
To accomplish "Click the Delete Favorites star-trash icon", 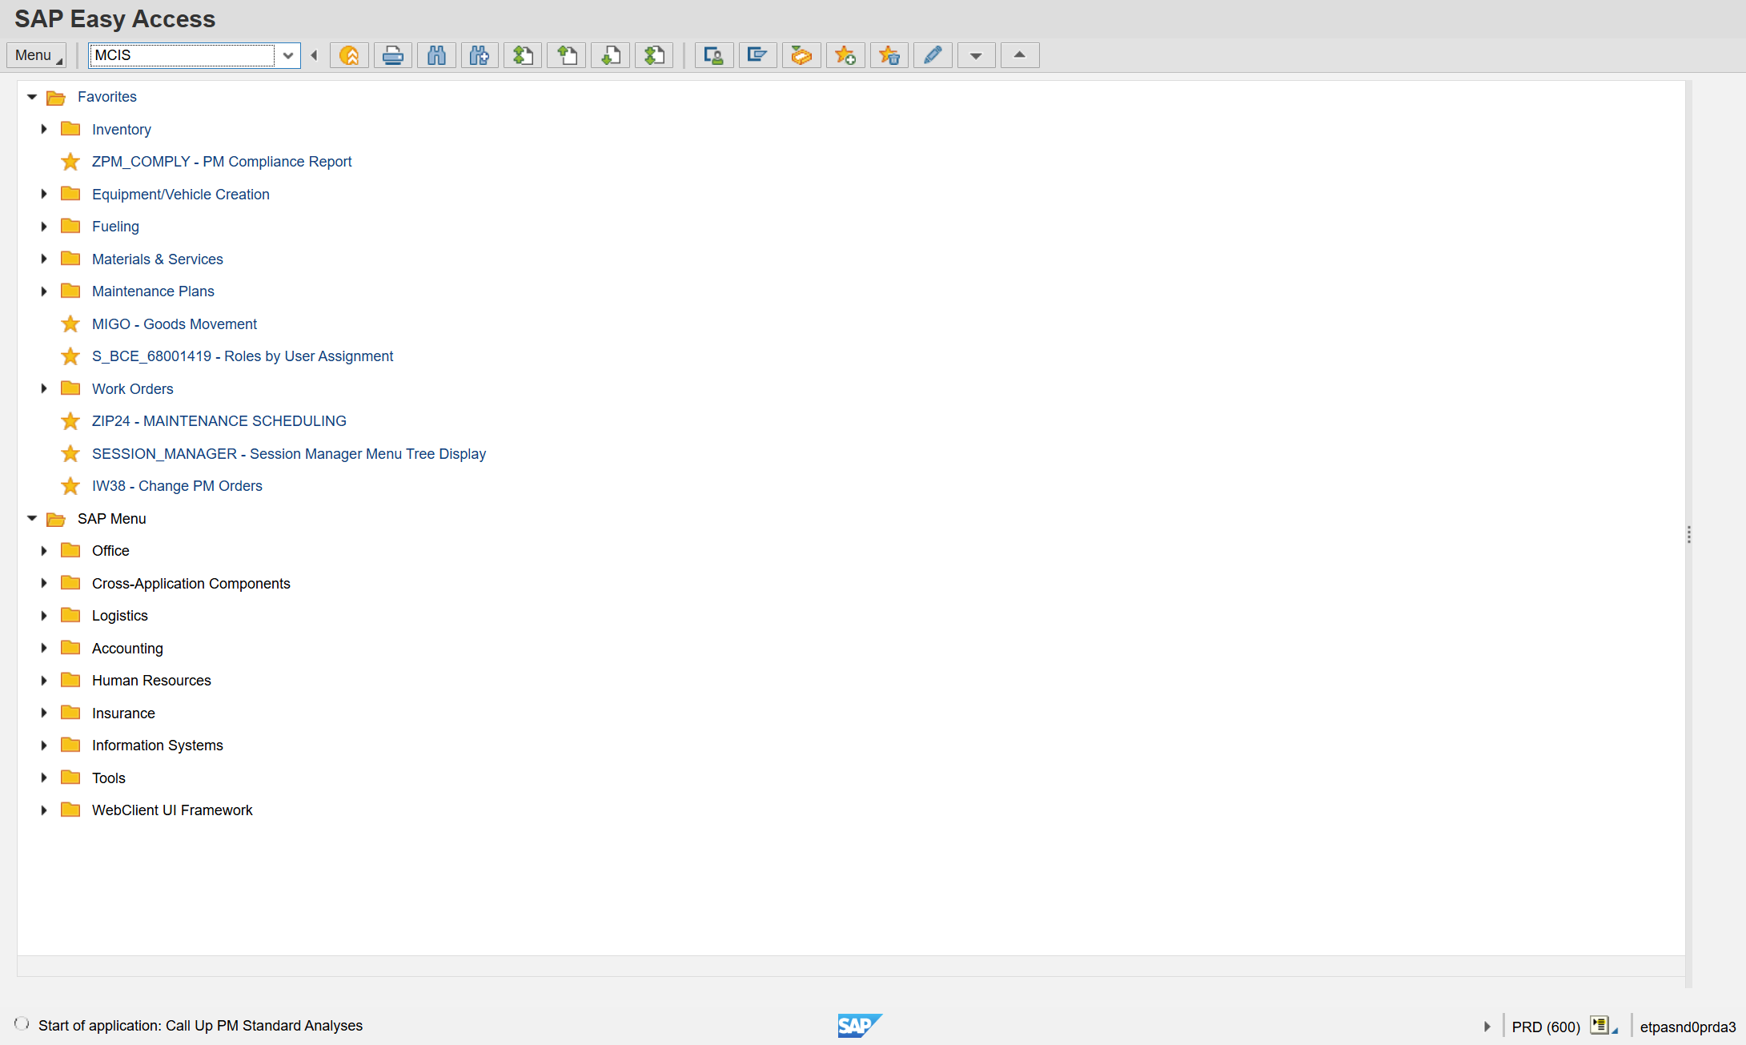I will [x=889, y=55].
